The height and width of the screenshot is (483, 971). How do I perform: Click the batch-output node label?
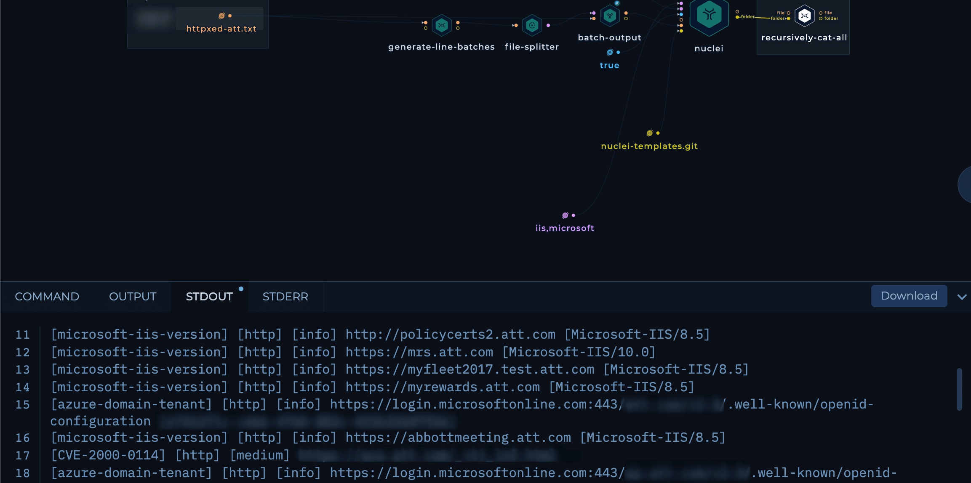[x=610, y=37]
